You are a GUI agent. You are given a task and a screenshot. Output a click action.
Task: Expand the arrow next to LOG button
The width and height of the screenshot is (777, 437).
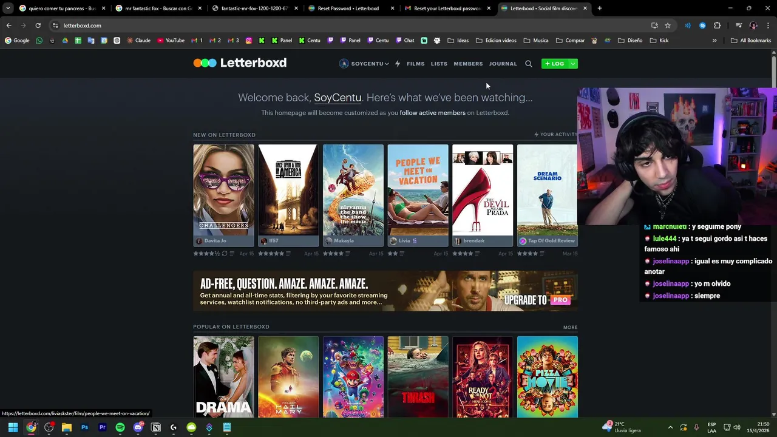pos(573,64)
